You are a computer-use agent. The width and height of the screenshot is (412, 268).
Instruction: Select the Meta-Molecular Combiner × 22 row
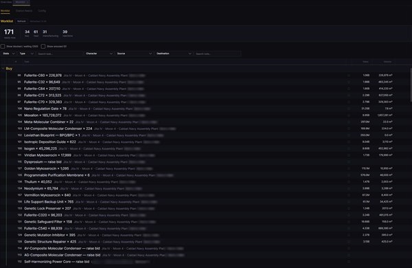point(205,122)
